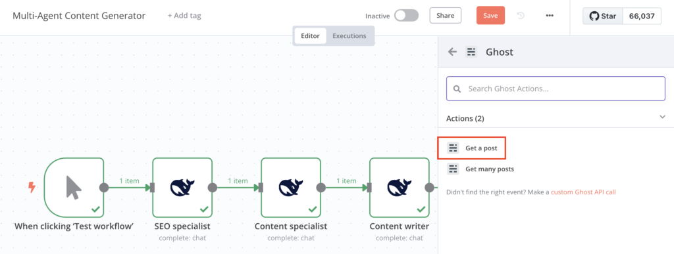
Task: Switch to the Executions tab
Action: tap(350, 36)
